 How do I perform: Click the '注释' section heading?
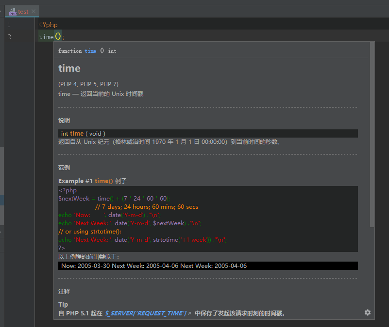[64, 291]
